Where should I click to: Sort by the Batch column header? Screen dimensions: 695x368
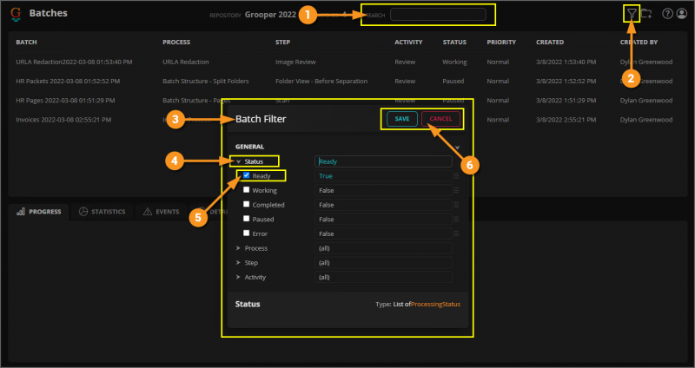point(27,42)
